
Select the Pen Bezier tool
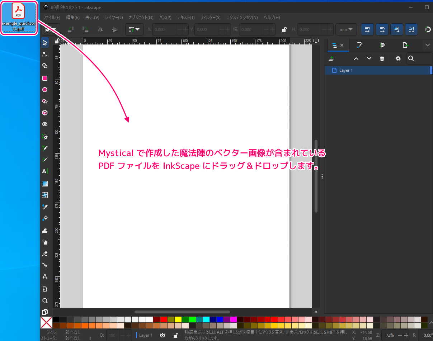point(45,136)
